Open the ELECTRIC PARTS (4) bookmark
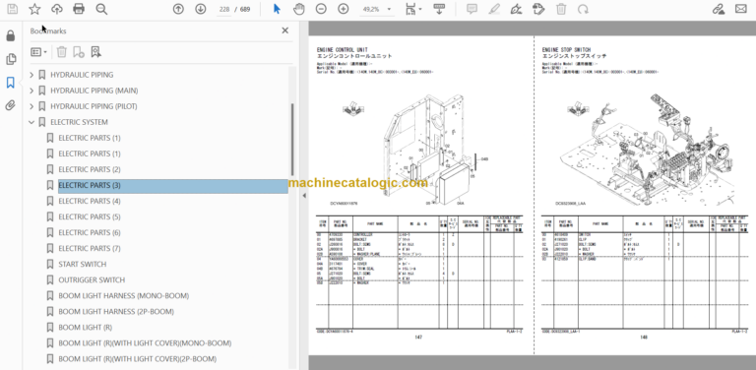This screenshot has width=756, height=370. pos(90,201)
